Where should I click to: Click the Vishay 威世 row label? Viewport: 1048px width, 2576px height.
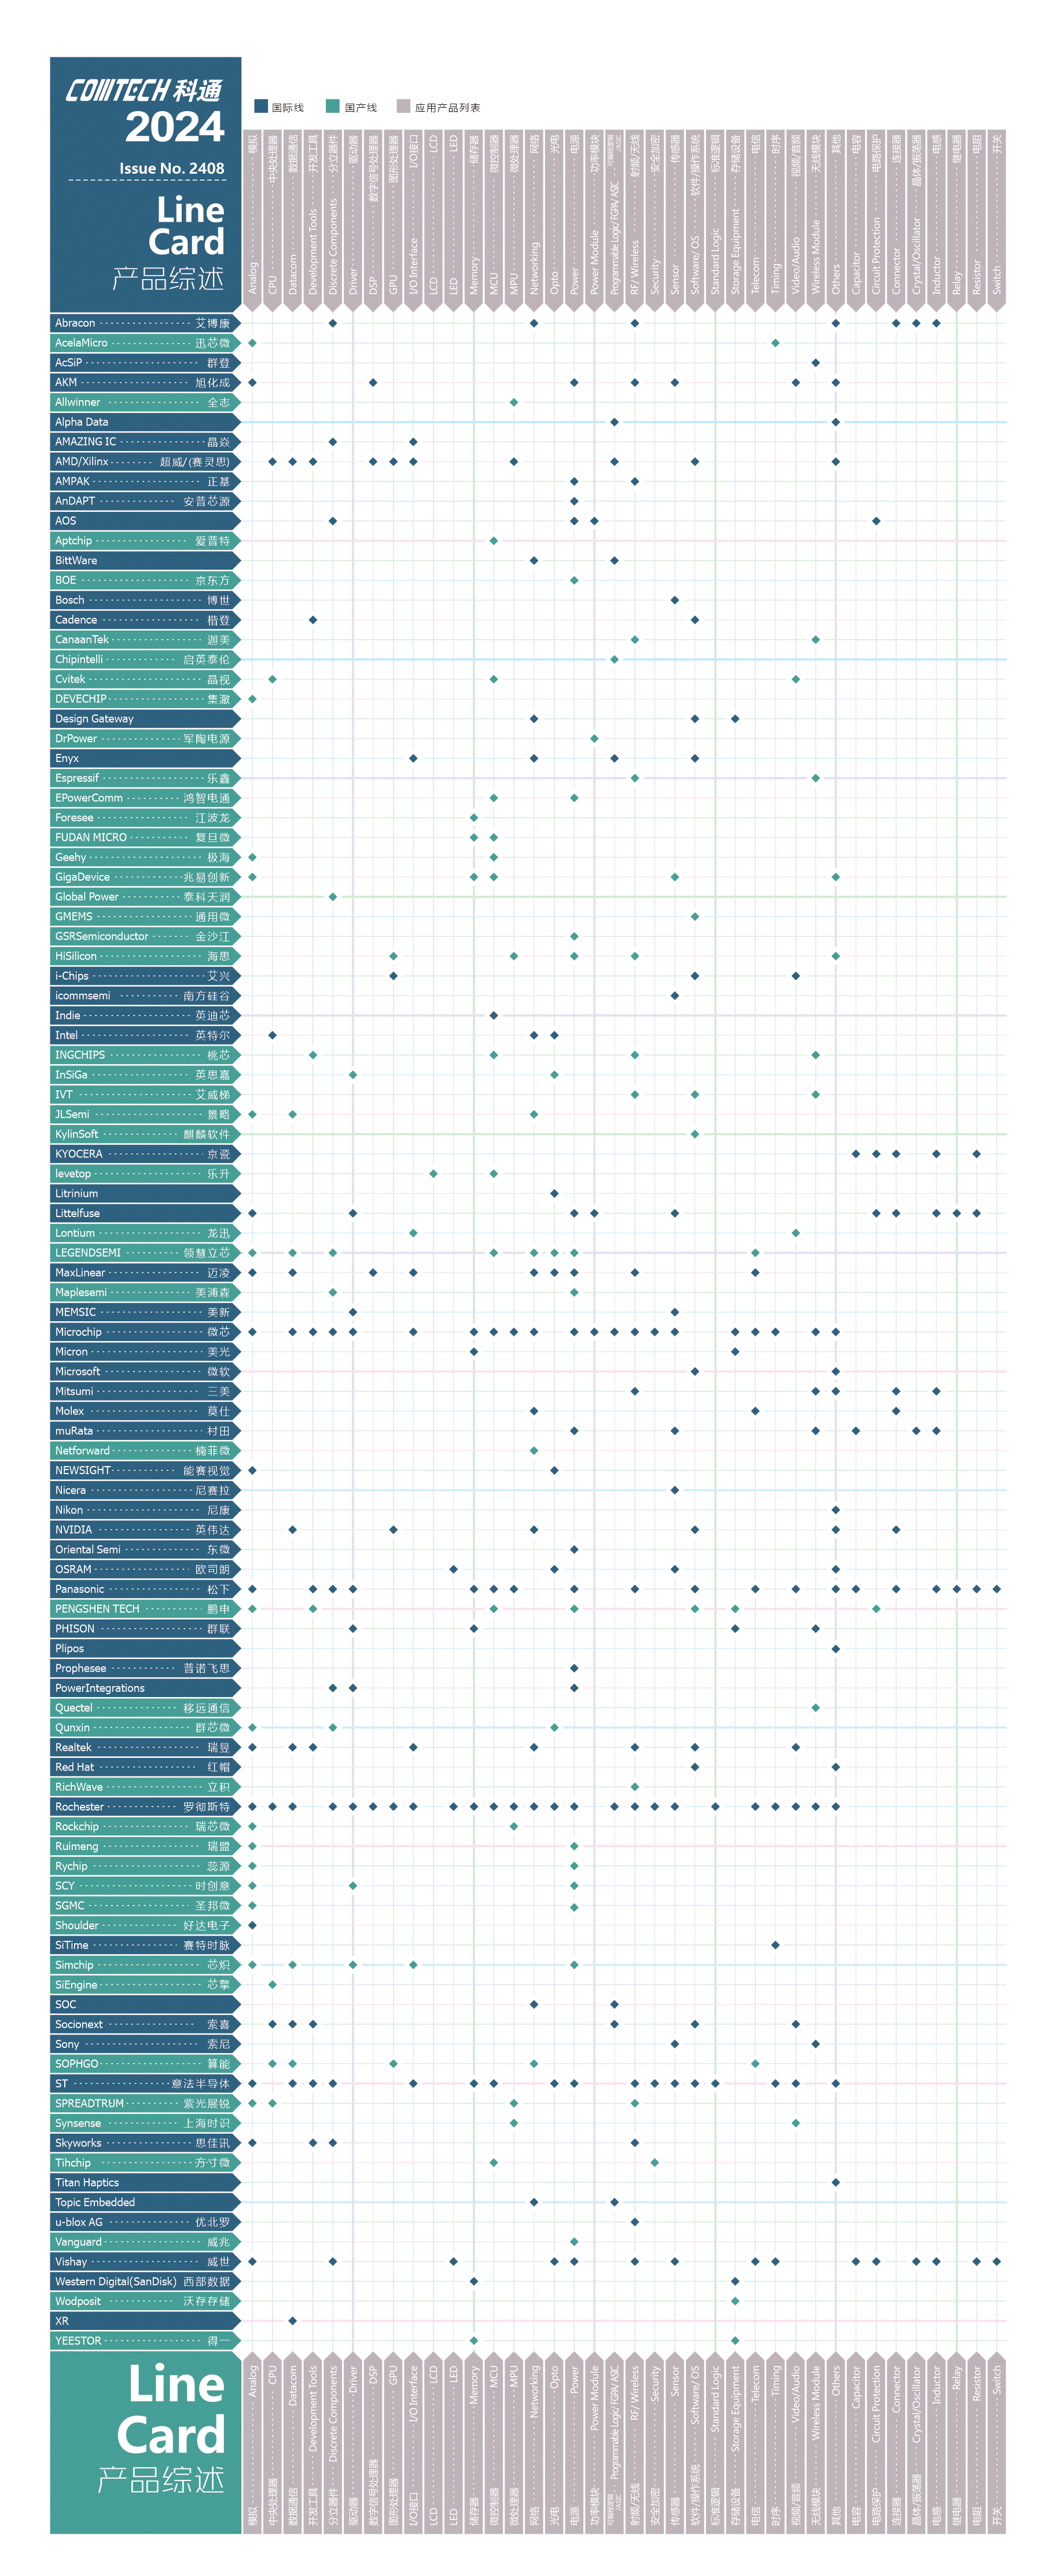pyautogui.click(x=145, y=2262)
